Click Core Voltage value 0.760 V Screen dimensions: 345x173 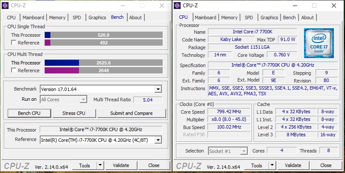(282, 55)
